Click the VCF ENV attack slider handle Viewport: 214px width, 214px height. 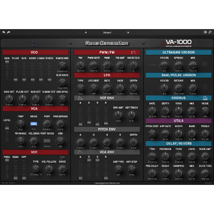tap(80, 124)
